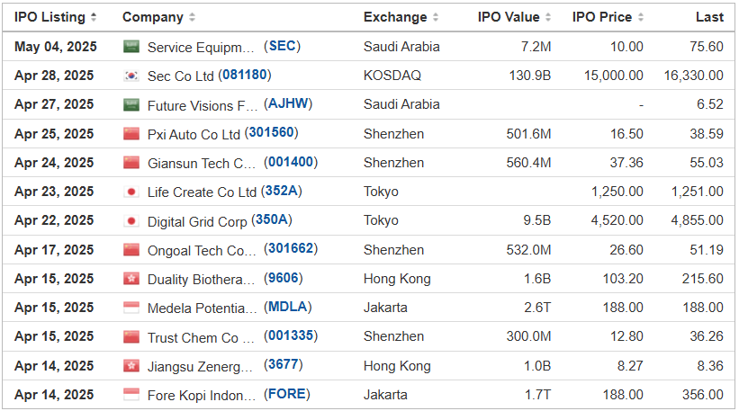Select company name Pxi Auto Co Ltd
This screenshot has width=739, height=411.
tap(194, 135)
